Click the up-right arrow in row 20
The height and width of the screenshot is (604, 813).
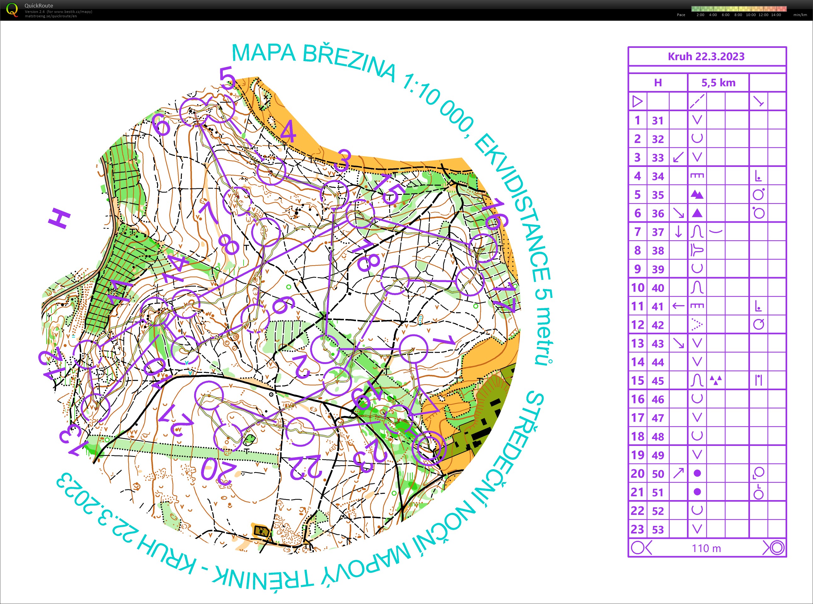678,473
